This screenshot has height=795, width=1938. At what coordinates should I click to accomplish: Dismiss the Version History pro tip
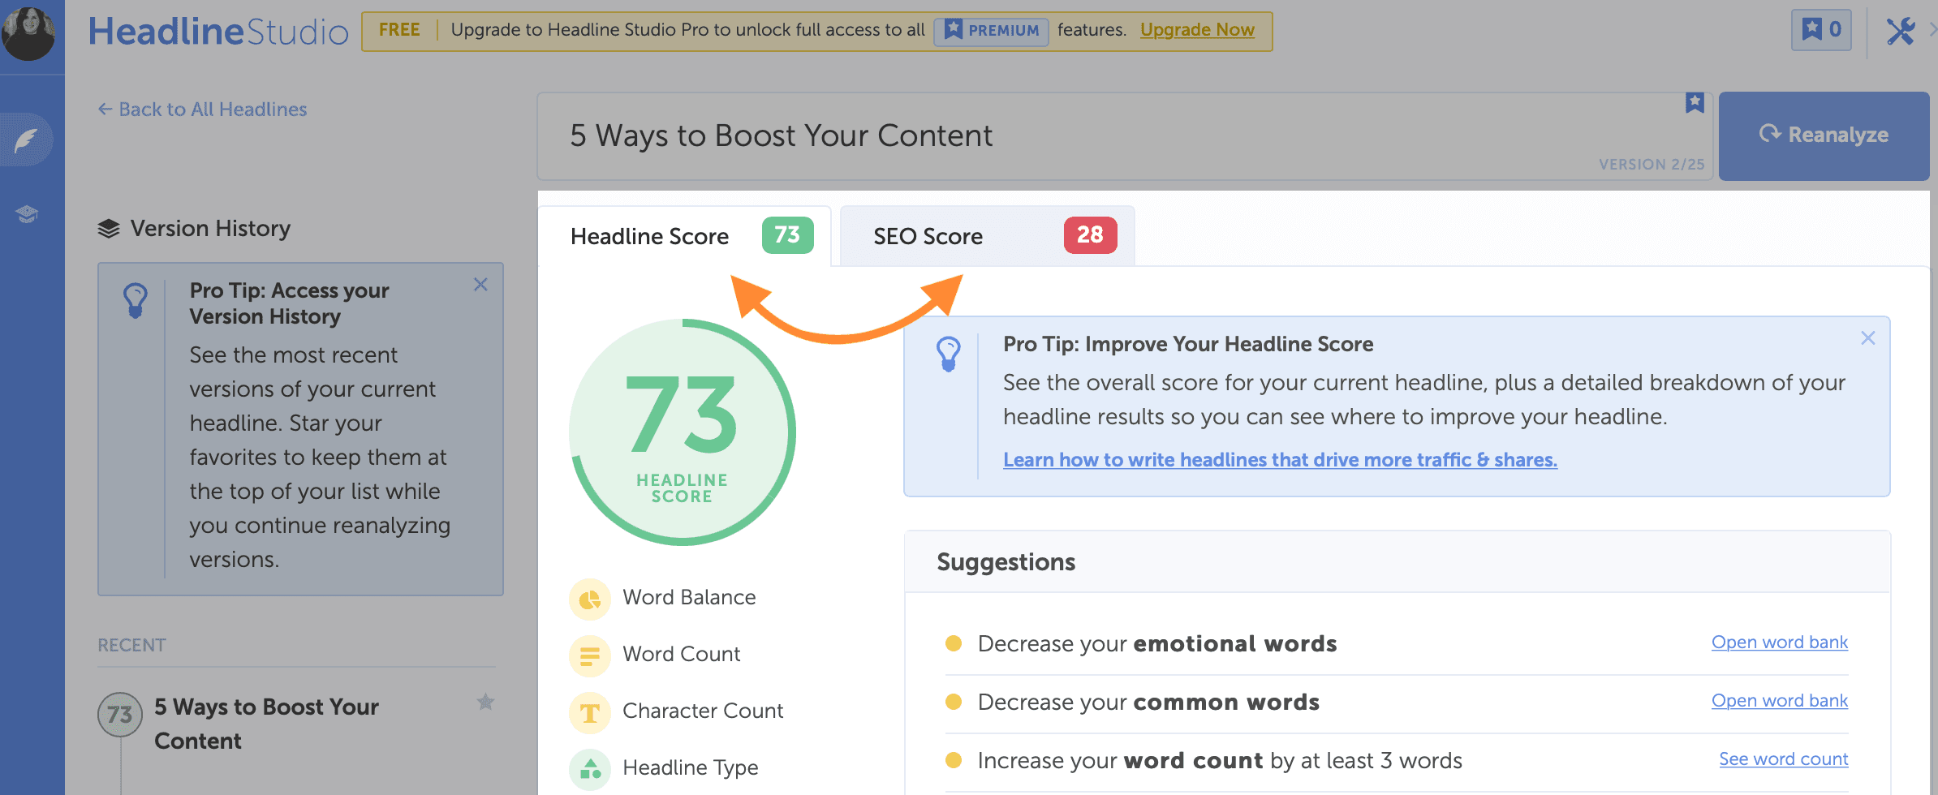point(480,285)
